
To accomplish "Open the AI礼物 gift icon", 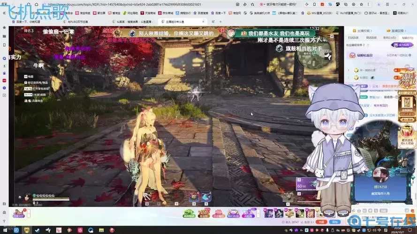I will [x=248, y=214].
